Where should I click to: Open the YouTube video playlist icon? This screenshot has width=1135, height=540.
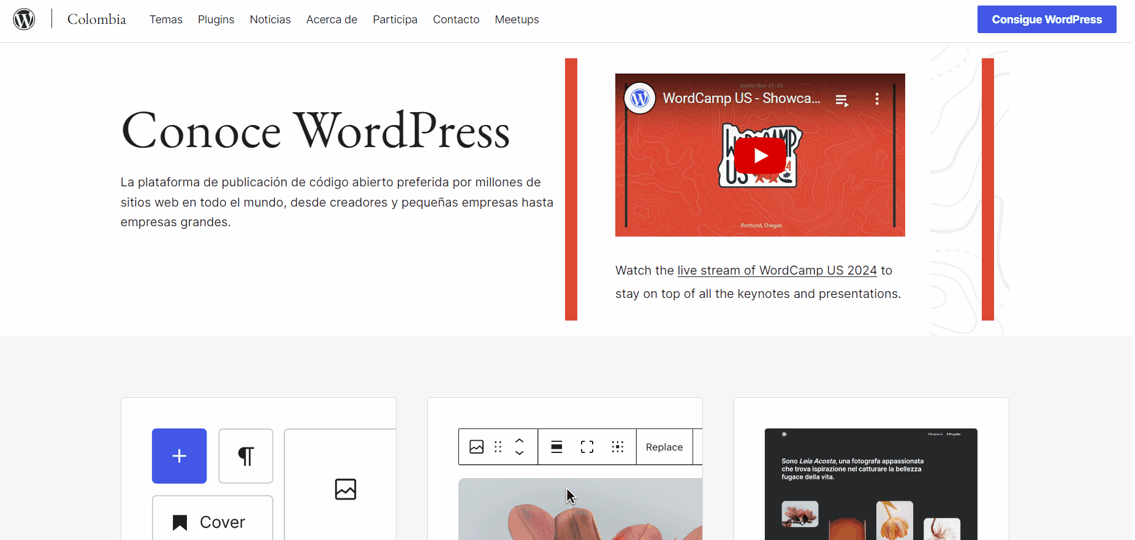tap(842, 100)
